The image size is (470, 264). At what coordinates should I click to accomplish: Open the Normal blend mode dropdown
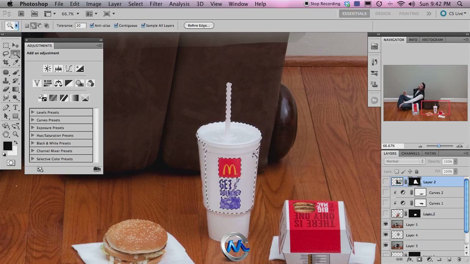coord(404,161)
